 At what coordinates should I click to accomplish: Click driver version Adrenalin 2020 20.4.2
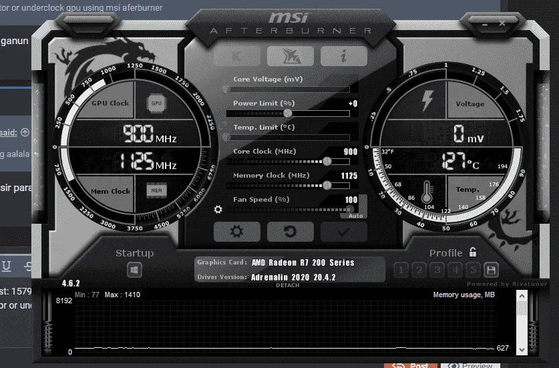tap(293, 277)
